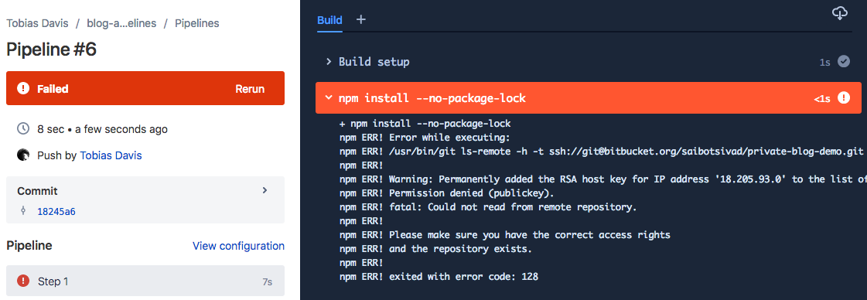
Task: Click the commit node icon beside 18245a6
Action: [23, 210]
